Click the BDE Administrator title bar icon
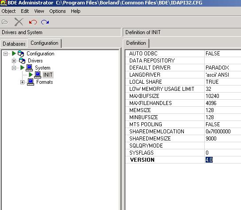The width and height of the screenshot is (241, 210). (4, 3)
